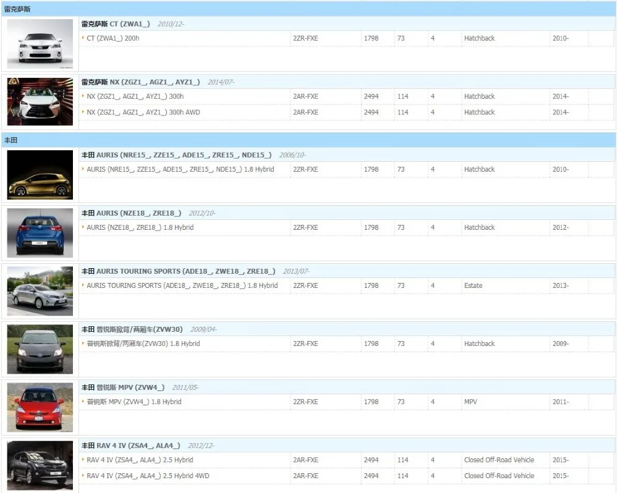Click power value 73 in 普锐斯 MPV row
The image size is (618, 493).
click(401, 402)
